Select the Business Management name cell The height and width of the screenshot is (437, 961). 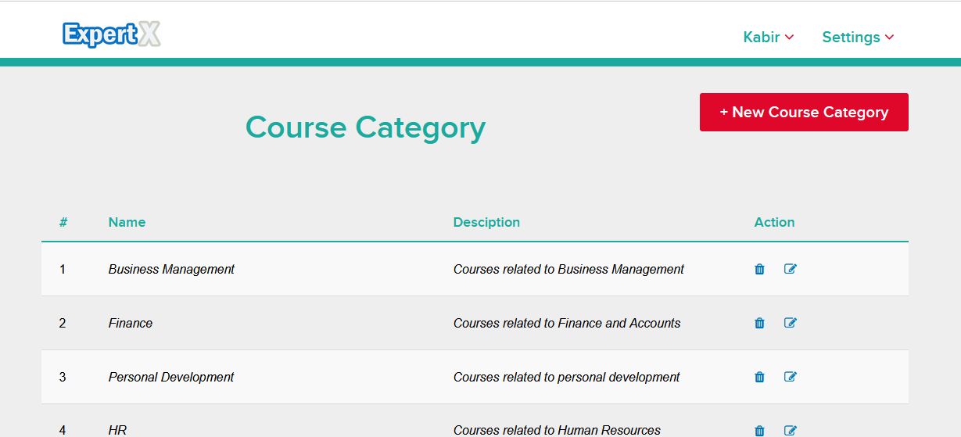pos(171,269)
